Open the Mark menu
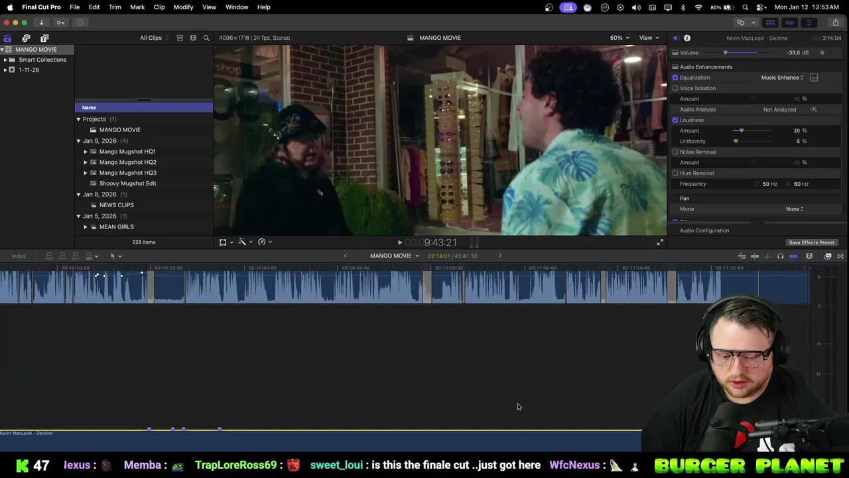 tap(137, 7)
